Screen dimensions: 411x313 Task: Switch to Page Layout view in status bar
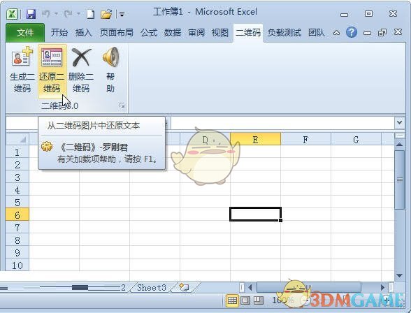pyautogui.click(x=245, y=300)
